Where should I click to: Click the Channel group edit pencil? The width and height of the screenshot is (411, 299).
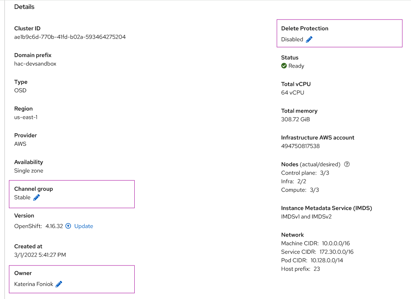pyautogui.click(x=37, y=197)
